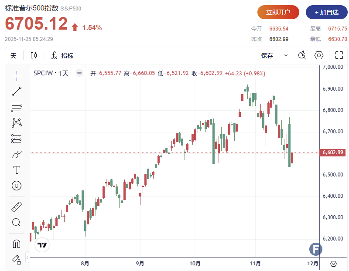Toggle magnet mode for drawings
The width and height of the screenshot is (349, 271).
17,244
